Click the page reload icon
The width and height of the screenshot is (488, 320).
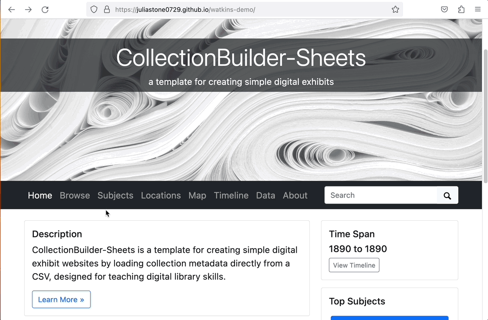click(45, 9)
